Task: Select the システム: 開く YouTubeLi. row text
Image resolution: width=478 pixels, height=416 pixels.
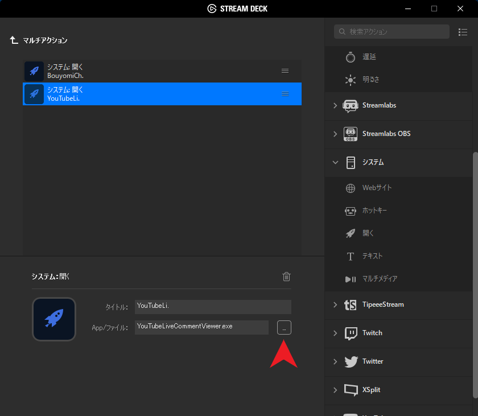Action: [x=65, y=94]
